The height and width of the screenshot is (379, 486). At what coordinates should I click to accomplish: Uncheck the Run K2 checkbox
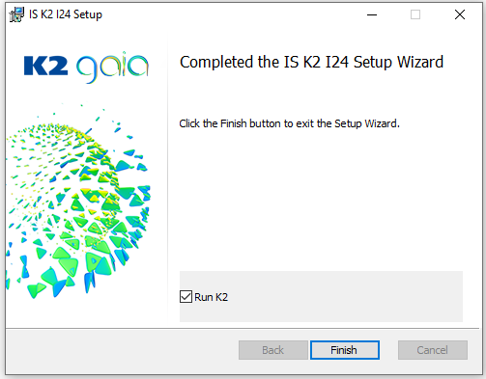pyautogui.click(x=186, y=297)
